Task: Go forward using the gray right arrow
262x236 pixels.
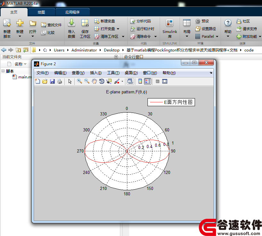Action: click(11, 50)
